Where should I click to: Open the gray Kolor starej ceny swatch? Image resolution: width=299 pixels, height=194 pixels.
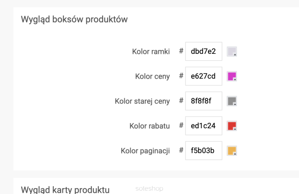coord(232,101)
